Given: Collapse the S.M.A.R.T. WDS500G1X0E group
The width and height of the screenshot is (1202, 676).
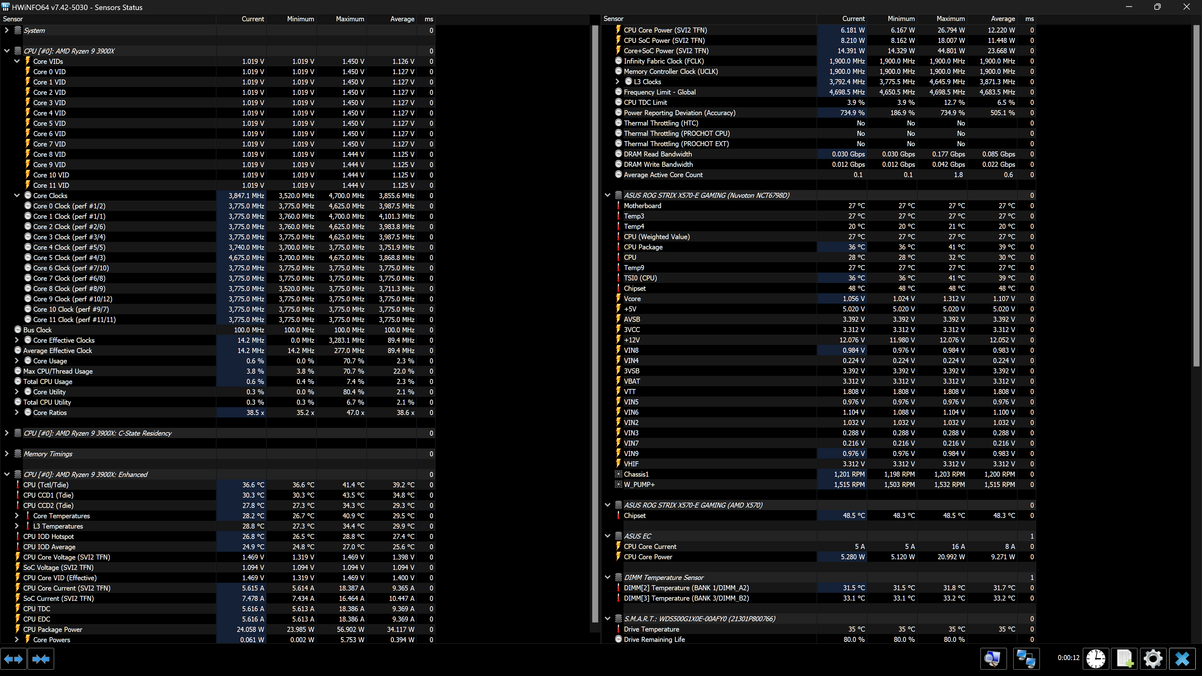Looking at the screenshot, I should coord(607,619).
